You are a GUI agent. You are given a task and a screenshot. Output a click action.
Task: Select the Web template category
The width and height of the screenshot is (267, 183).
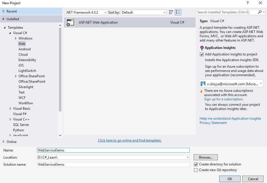pyautogui.click(x=22, y=44)
